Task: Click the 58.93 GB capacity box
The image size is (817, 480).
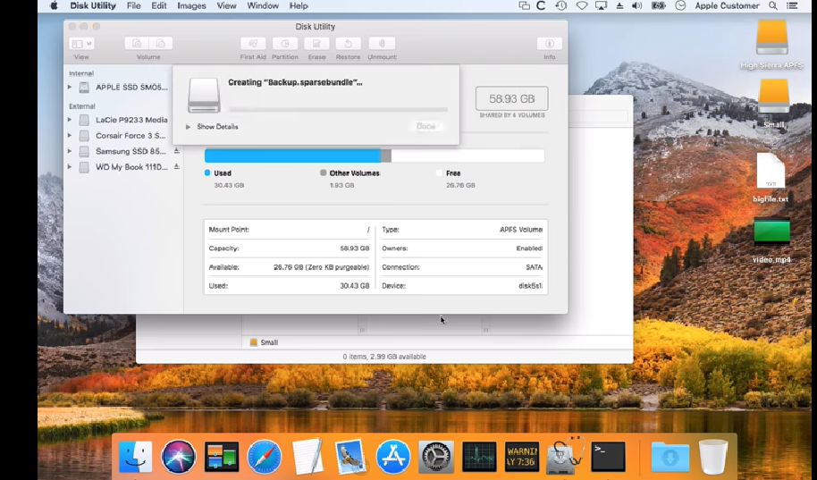Action: pyautogui.click(x=511, y=98)
